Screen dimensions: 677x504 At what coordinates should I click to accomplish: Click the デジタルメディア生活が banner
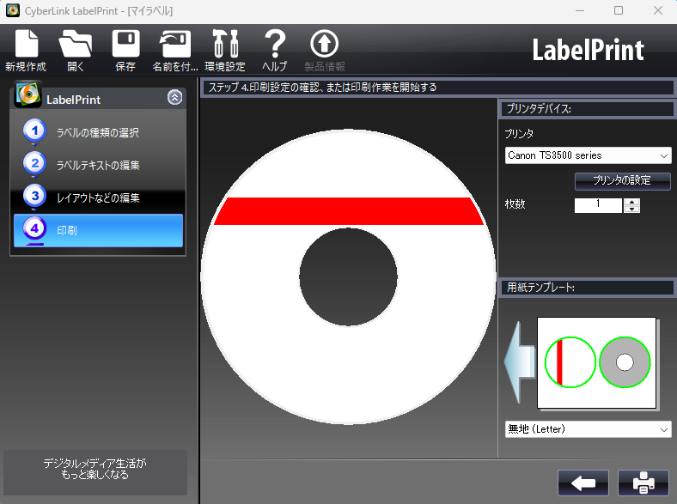pos(95,472)
